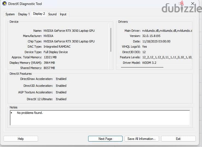The width and height of the screenshot is (202, 147).
Task: Click 'No problems found.' note
Action: tap(30, 113)
